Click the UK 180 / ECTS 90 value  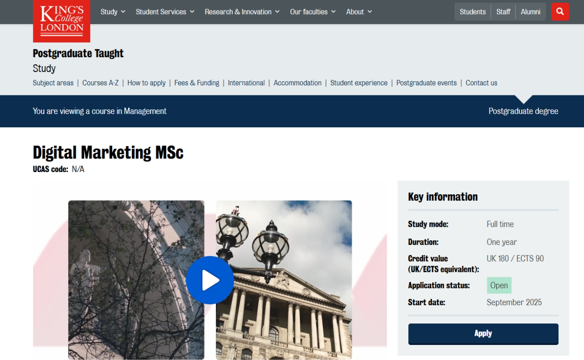515,258
